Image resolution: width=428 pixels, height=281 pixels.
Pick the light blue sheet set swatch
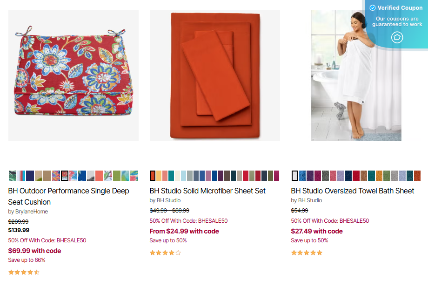pyautogui.click(x=184, y=176)
